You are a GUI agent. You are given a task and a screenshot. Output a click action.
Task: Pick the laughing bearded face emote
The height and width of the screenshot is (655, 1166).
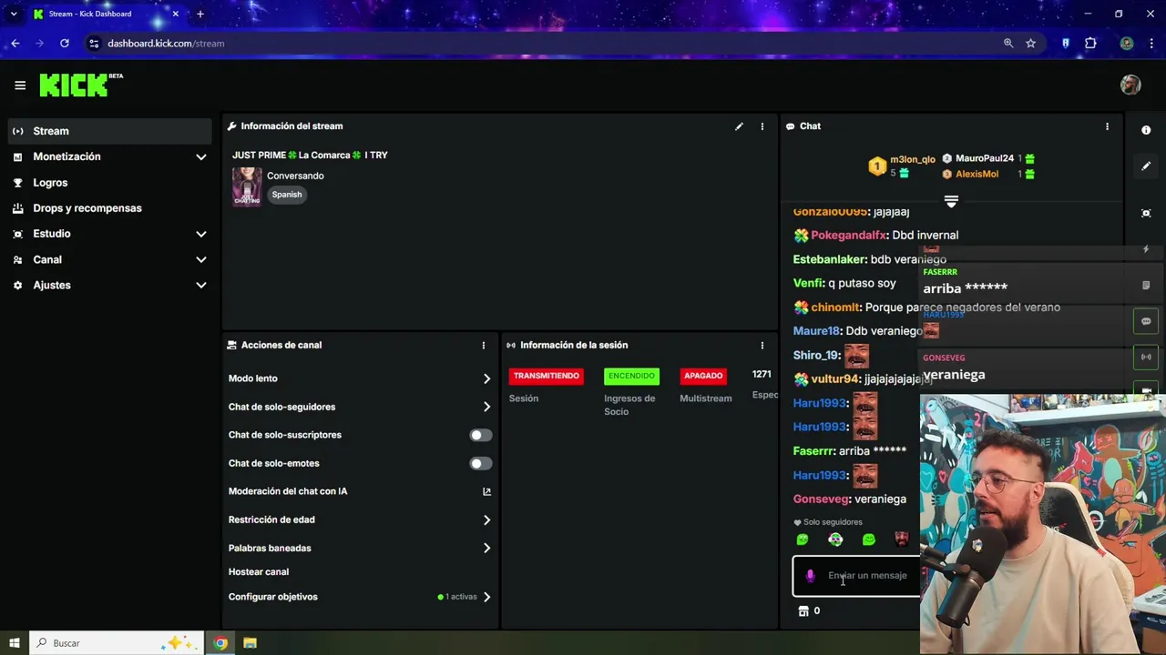902,539
